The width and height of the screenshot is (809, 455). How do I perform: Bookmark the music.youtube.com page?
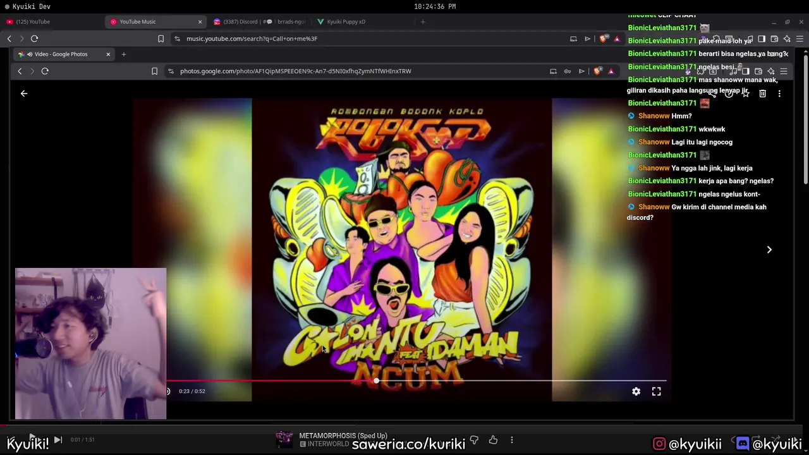(x=161, y=39)
